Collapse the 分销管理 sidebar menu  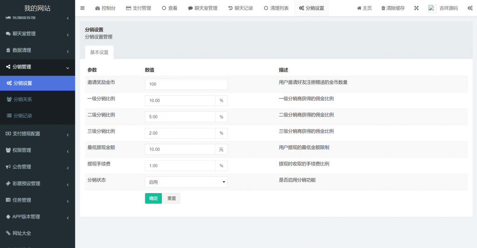37,67
